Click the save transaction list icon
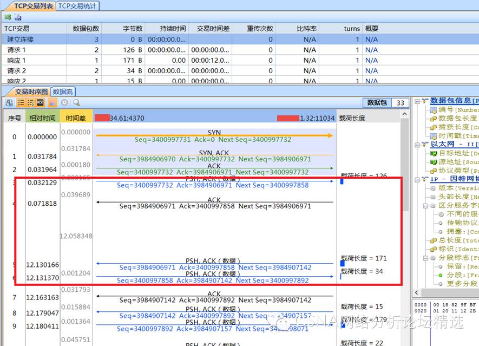 [17, 18]
